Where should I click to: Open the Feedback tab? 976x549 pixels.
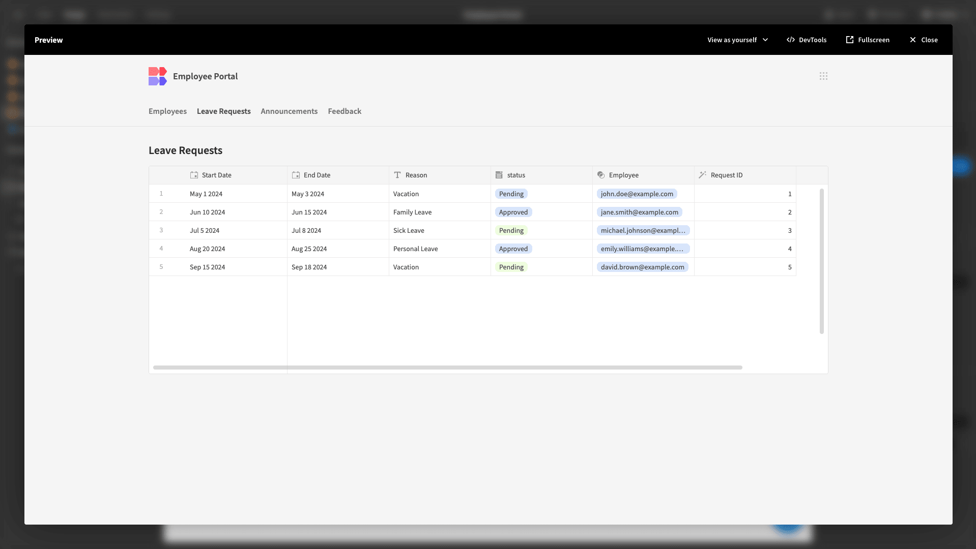(x=345, y=111)
